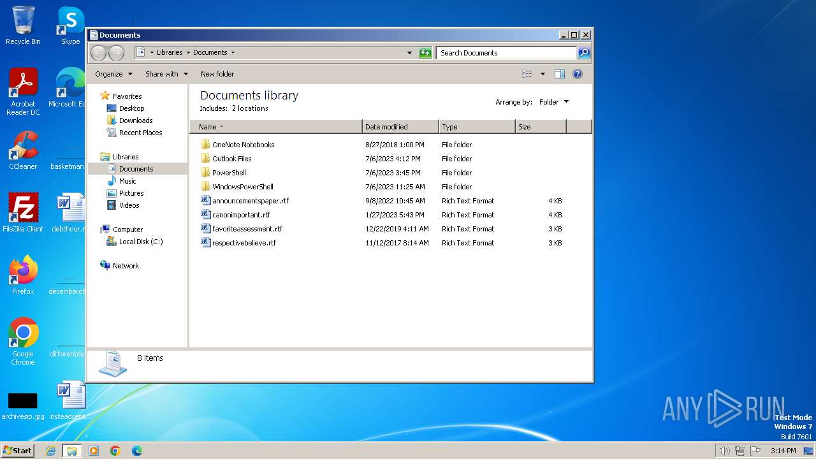The width and height of the screenshot is (816, 459).
Task: Open Videos library in navigation pane
Action: tap(129, 205)
